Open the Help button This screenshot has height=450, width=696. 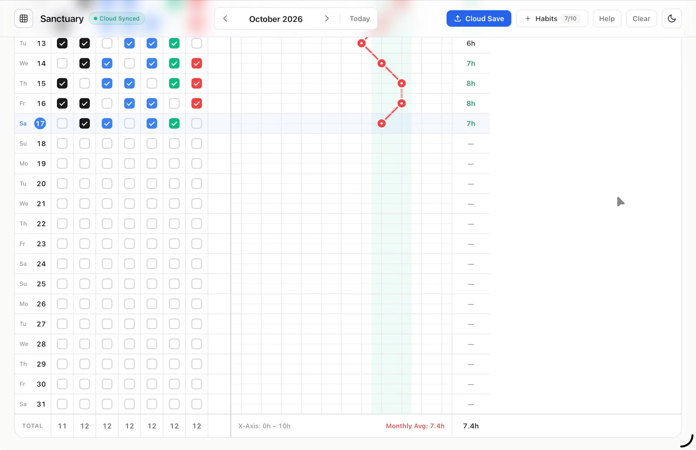(607, 19)
